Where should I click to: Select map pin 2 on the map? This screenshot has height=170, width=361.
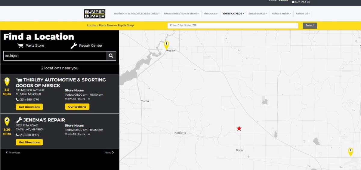click(350, 151)
